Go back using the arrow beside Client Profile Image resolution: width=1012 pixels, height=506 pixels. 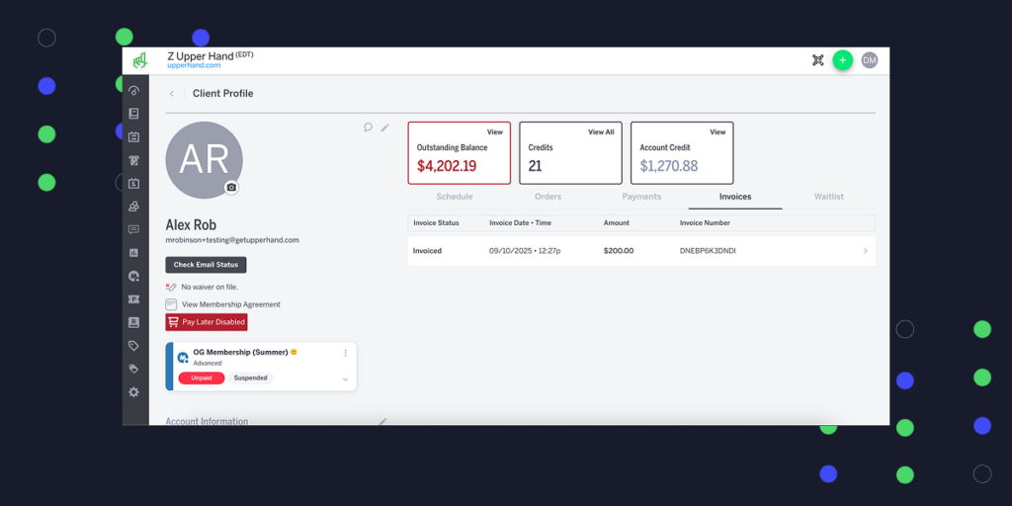click(x=172, y=94)
